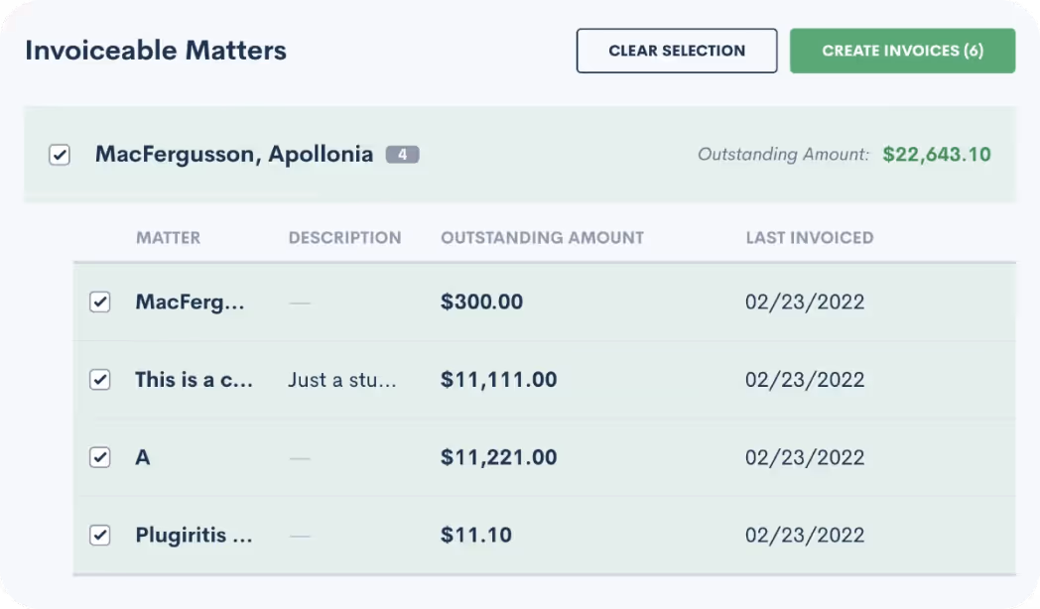Click the truncated description "Just a stu..."

pyautogui.click(x=341, y=379)
